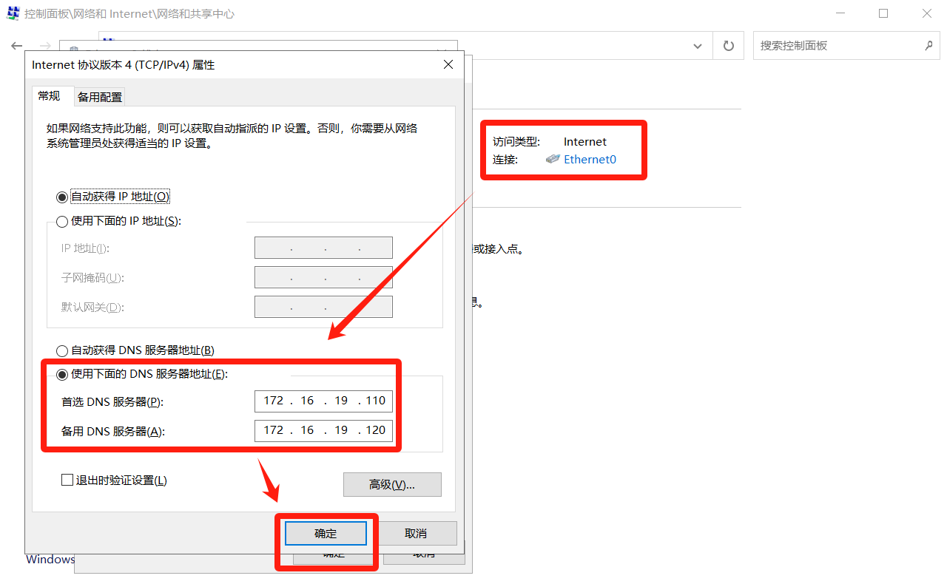The width and height of the screenshot is (947, 584).
Task: Open the Ethernet0 connection link
Action: [590, 159]
